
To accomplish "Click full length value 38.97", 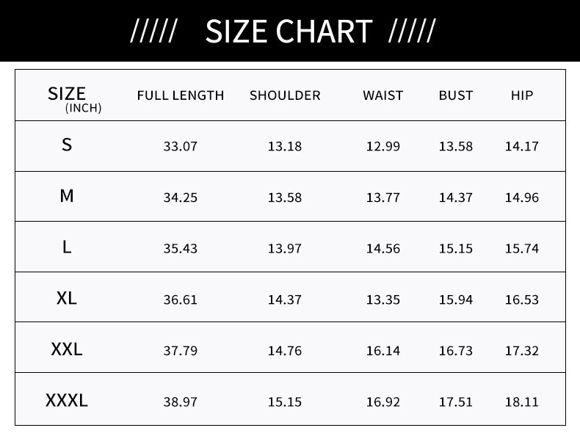I will point(181,402).
